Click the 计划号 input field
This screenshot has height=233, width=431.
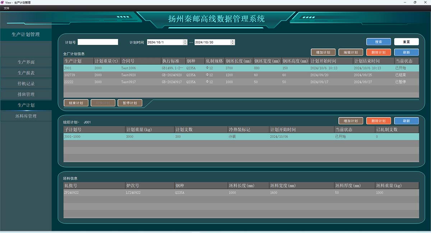pyautogui.click(x=98, y=42)
